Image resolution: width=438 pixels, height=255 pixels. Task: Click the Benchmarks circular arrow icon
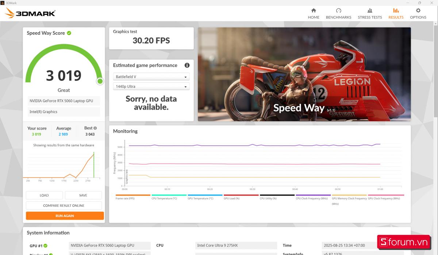tap(338, 11)
